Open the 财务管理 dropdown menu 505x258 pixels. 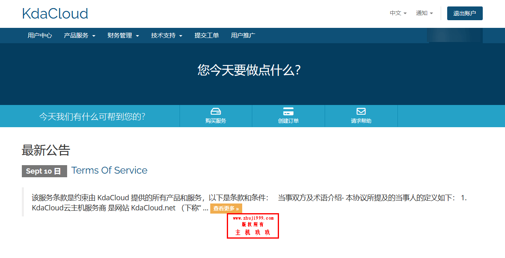pyautogui.click(x=123, y=36)
